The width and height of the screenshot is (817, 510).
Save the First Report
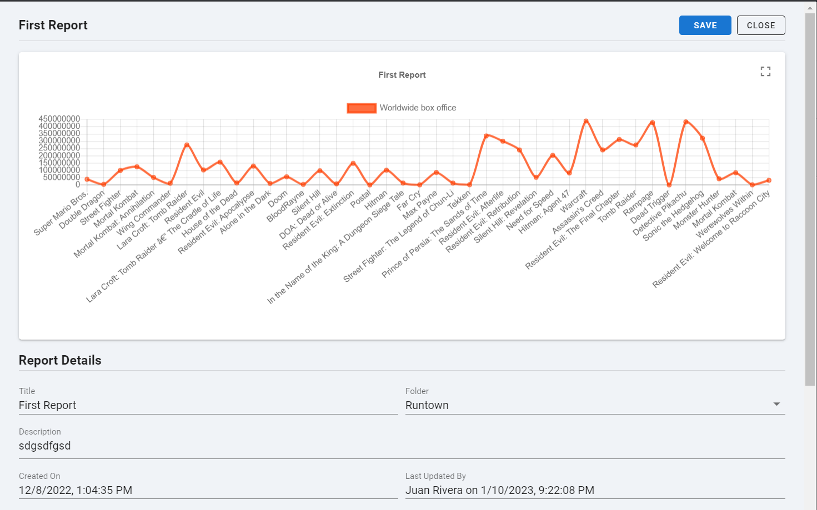pyautogui.click(x=705, y=26)
